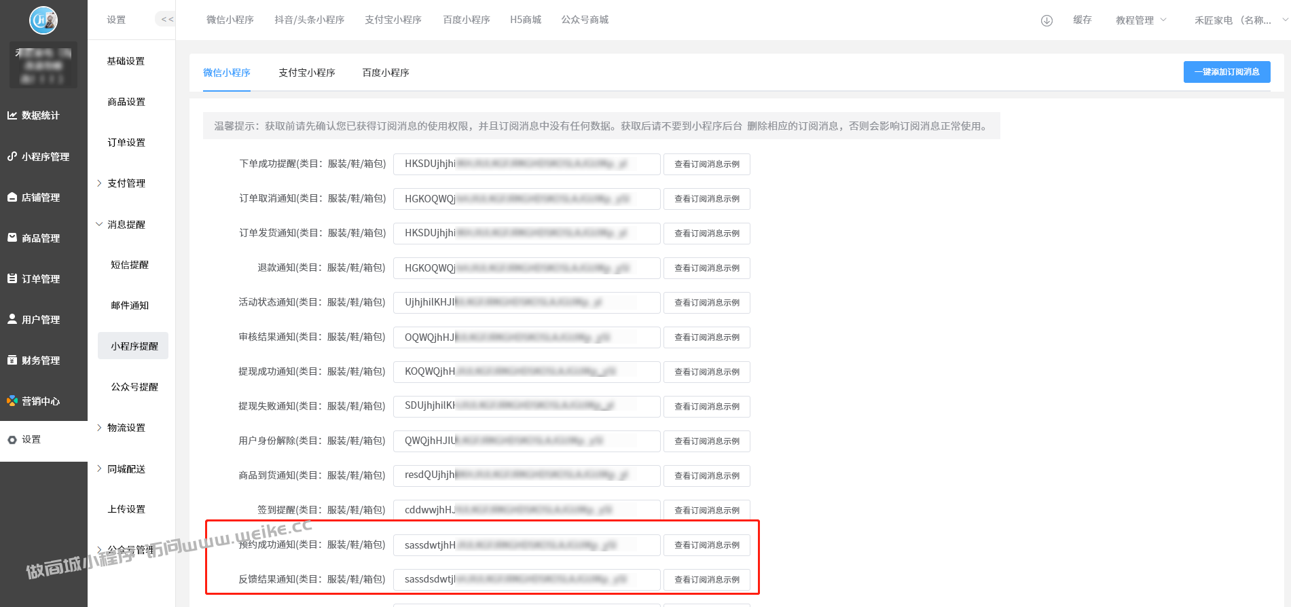1291x607 pixels.
Task: View subscription example for 签到提醒
Action: (706, 511)
